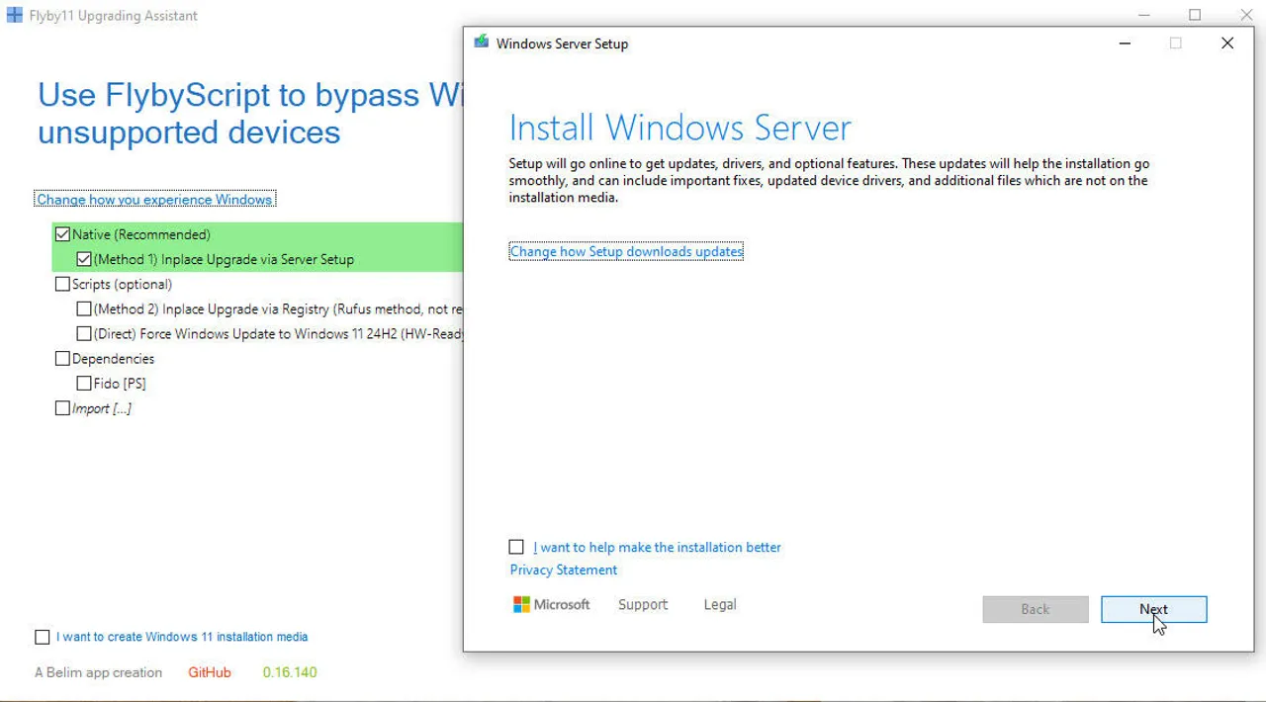Click the 'Windows Server Setup' title text
The height and width of the screenshot is (702, 1266).
[x=562, y=44]
